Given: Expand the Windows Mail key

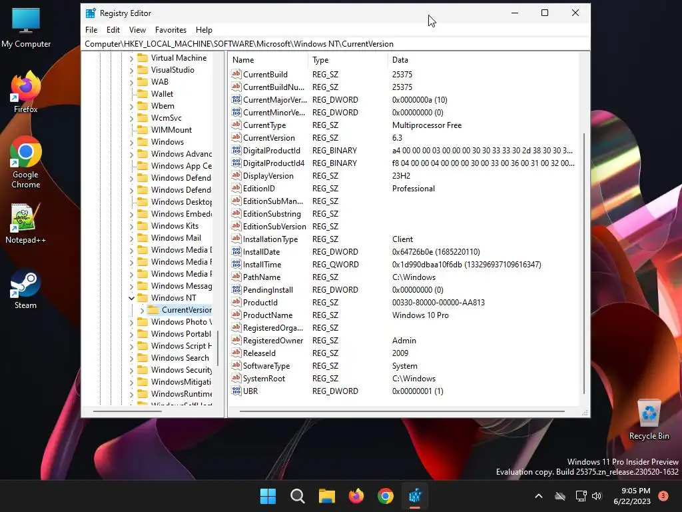Looking at the screenshot, I should [x=131, y=238].
